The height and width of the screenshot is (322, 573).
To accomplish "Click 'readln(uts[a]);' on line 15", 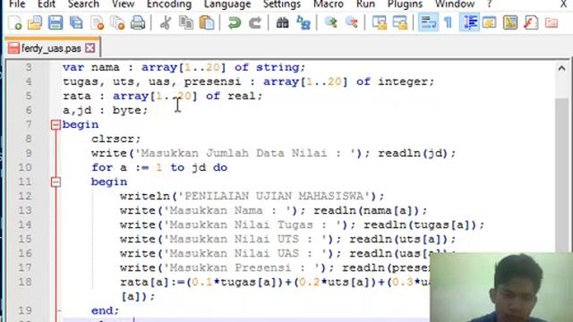I will pos(403,239).
